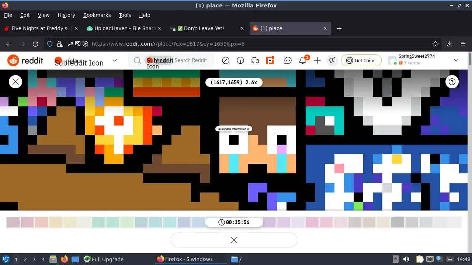
Task: Click firefox - 5 windows taskbar button
Action: click(x=191, y=259)
